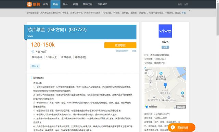Click the 高德地图 logo on the map
This screenshot has width=219, height=132.
[151, 106]
